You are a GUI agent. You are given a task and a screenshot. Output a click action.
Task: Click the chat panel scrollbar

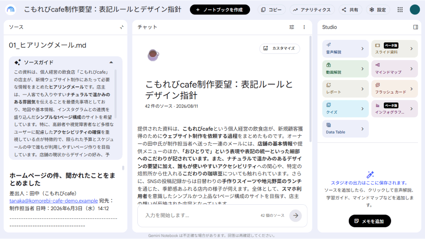[310, 89]
